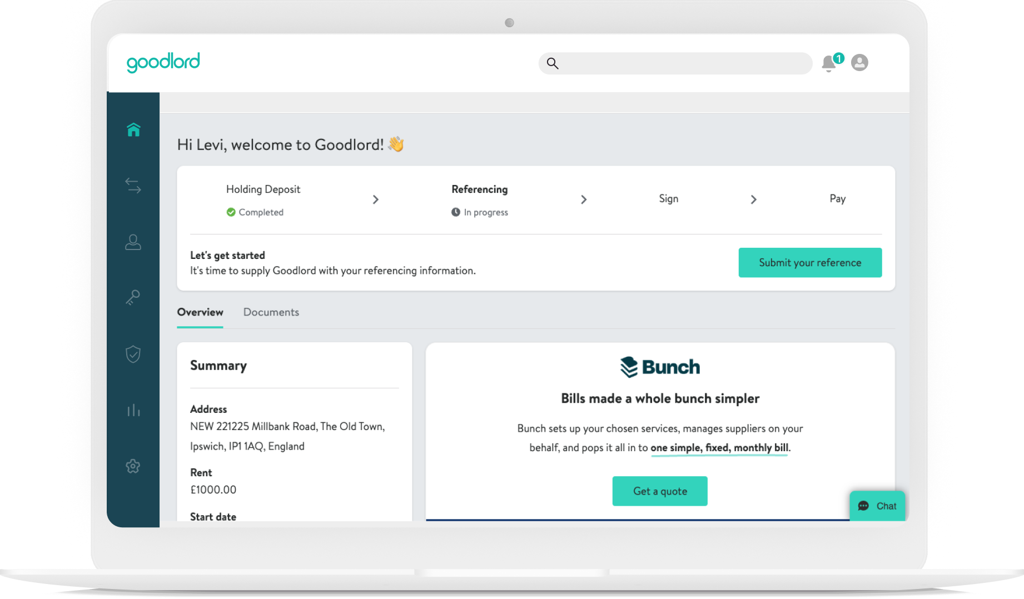Expand the chevron between Referencing and Sign
The image size is (1024, 599).
(584, 199)
